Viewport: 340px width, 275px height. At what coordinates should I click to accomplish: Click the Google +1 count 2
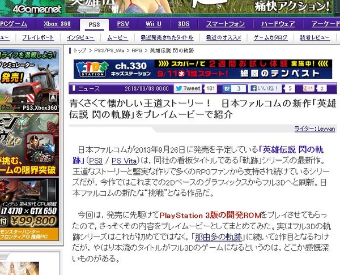(x=322, y=88)
